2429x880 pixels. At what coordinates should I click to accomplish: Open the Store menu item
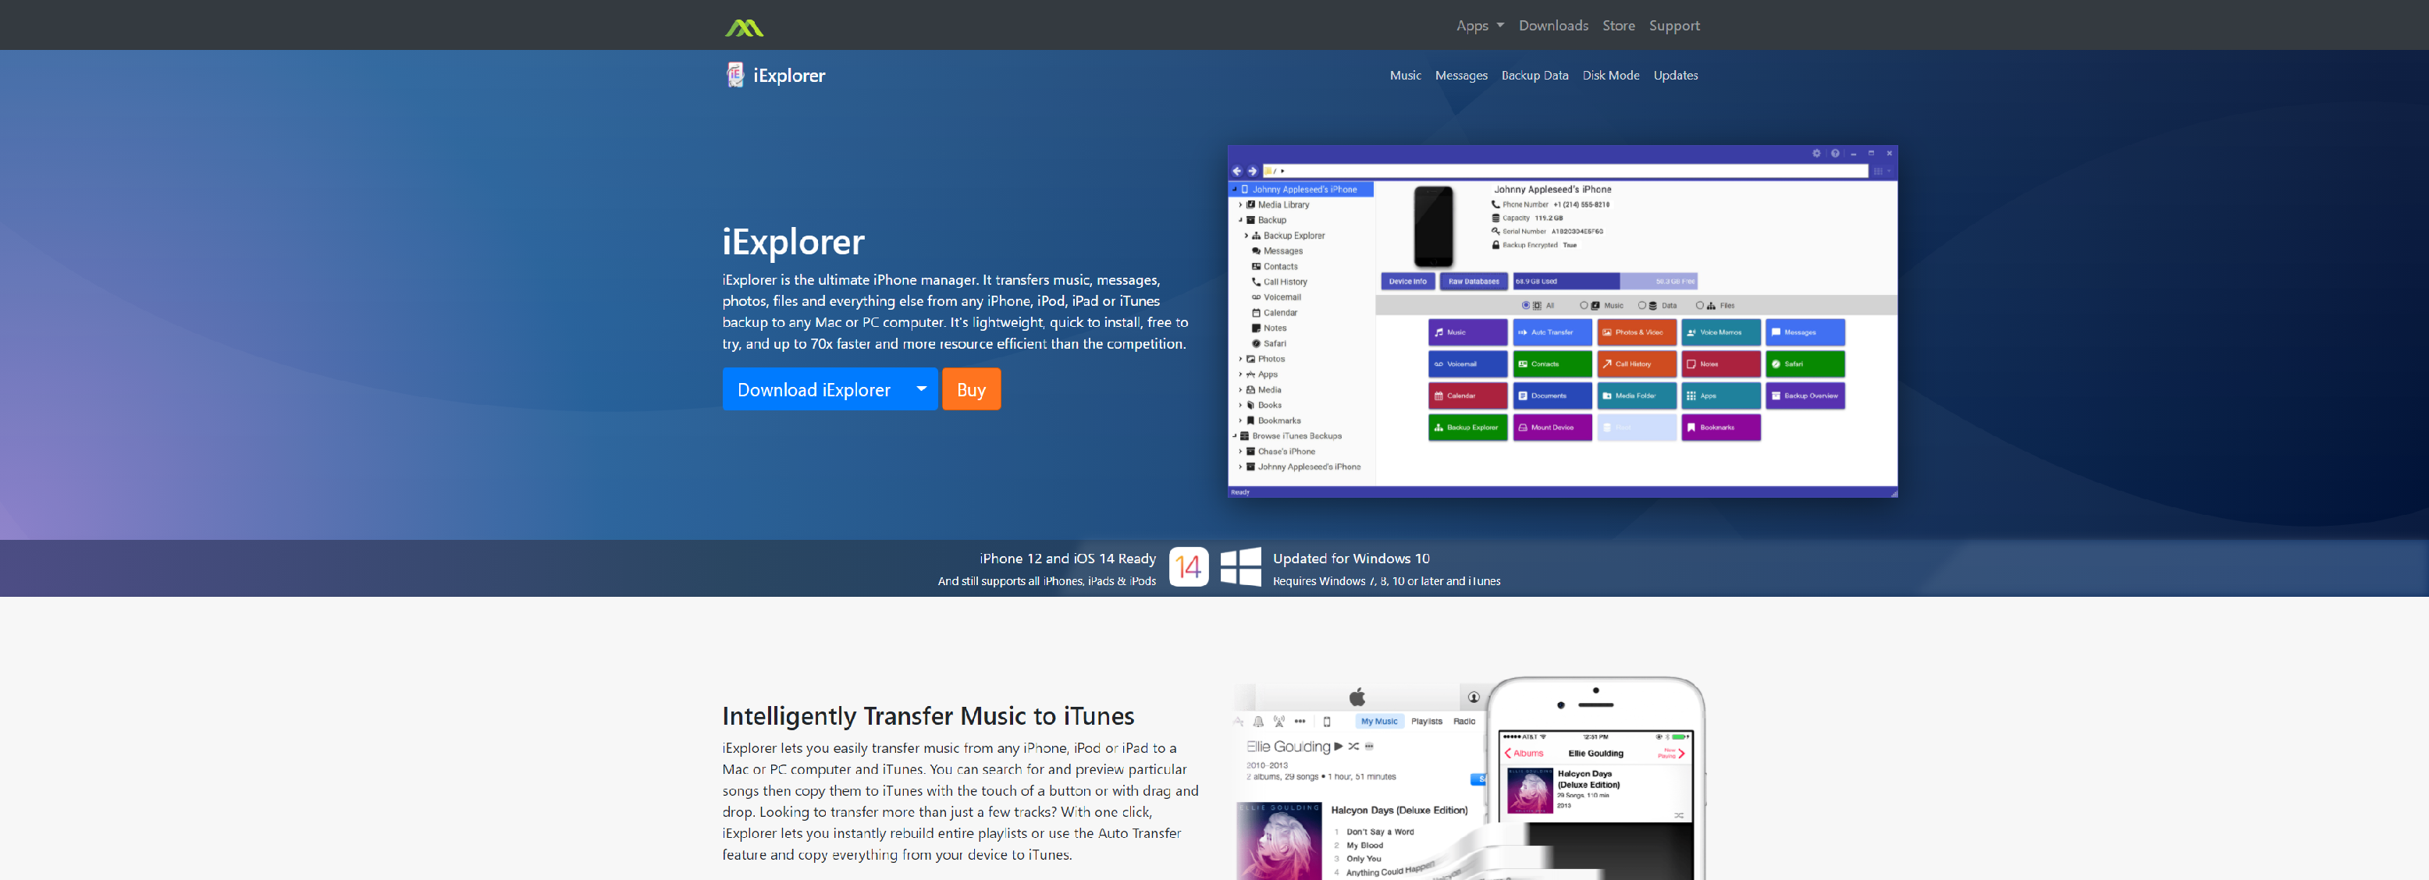tap(1617, 23)
